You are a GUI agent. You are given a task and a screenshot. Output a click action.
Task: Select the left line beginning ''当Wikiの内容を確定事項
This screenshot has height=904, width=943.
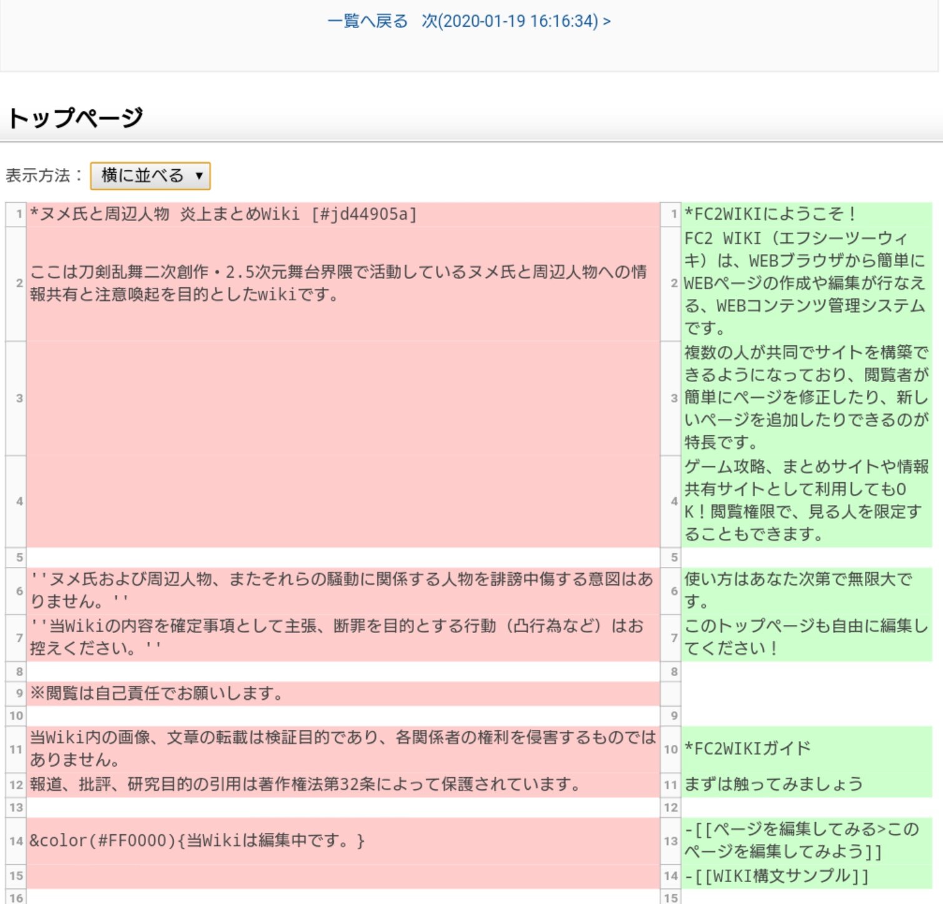tap(343, 637)
